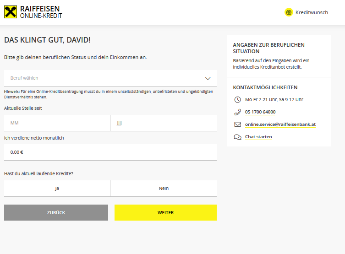Call the number 05 1700 64000
This screenshot has height=254, width=345.
(x=260, y=112)
